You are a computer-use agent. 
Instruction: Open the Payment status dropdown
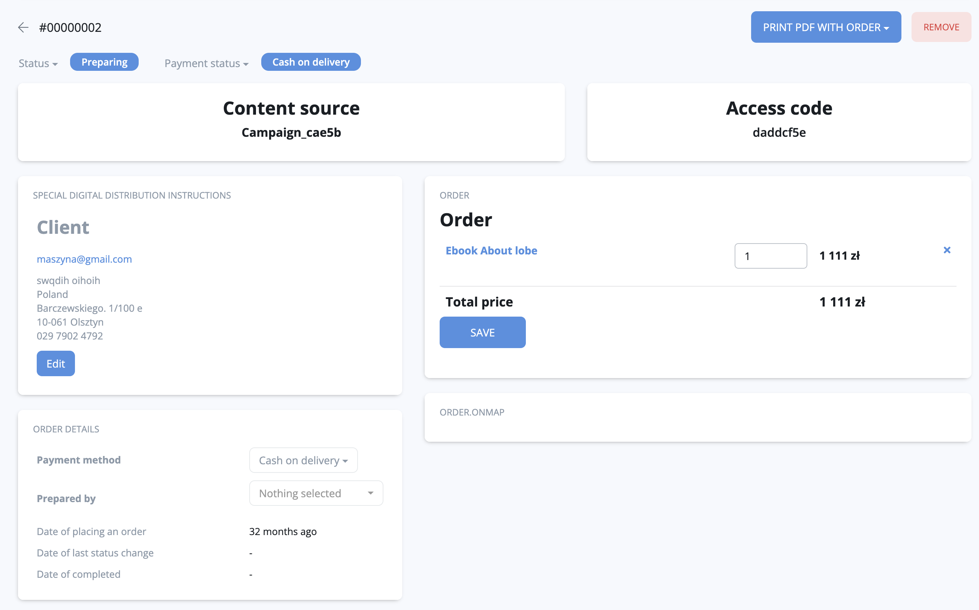point(206,63)
